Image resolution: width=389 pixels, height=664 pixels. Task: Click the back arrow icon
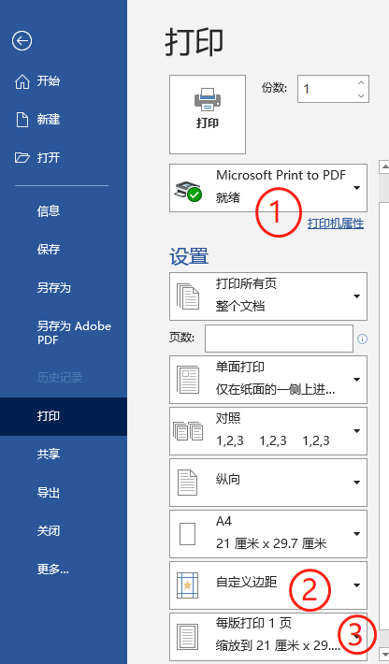[x=22, y=40]
